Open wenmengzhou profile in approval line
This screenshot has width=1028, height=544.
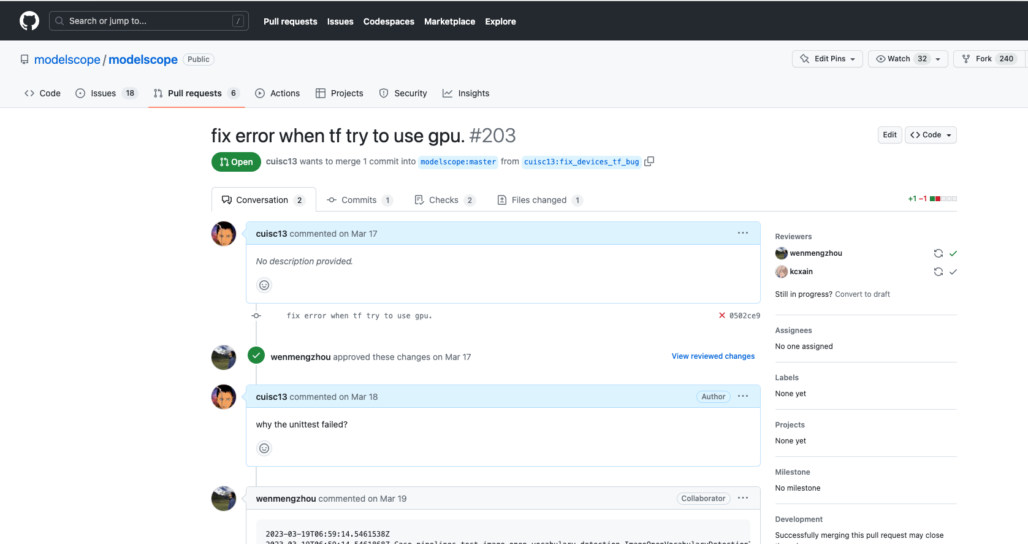[x=300, y=357]
